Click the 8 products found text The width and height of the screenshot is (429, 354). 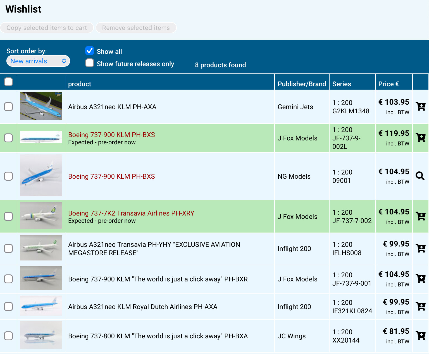(220, 65)
